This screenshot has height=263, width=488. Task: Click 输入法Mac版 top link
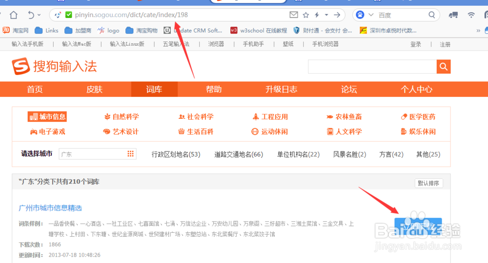[x=77, y=44]
